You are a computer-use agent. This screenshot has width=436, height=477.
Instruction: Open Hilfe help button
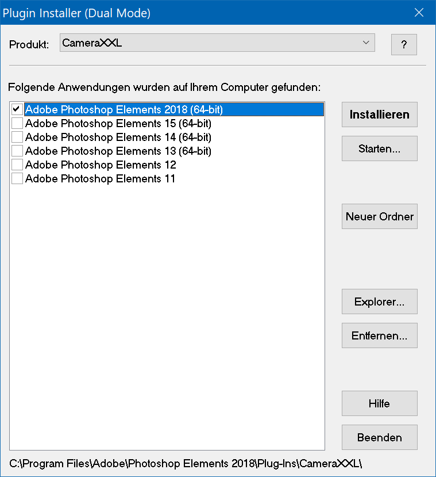[x=379, y=403]
